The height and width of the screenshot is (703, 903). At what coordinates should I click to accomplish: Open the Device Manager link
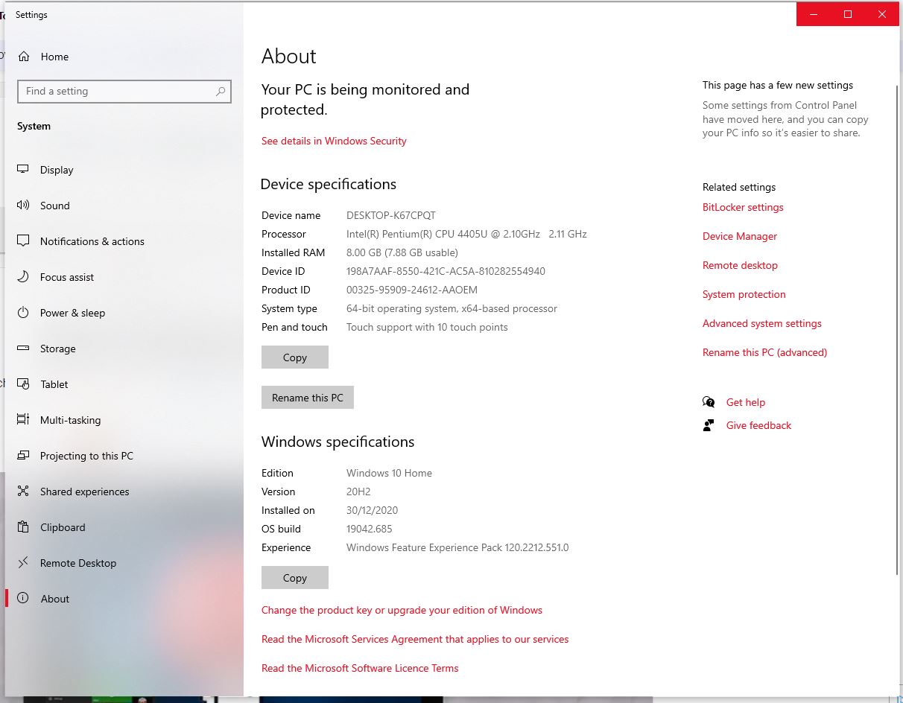click(739, 236)
